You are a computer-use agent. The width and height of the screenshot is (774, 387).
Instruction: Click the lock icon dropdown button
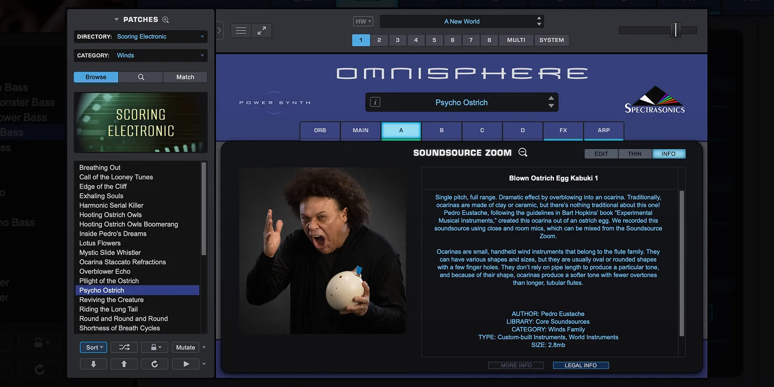tap(154, 347)
